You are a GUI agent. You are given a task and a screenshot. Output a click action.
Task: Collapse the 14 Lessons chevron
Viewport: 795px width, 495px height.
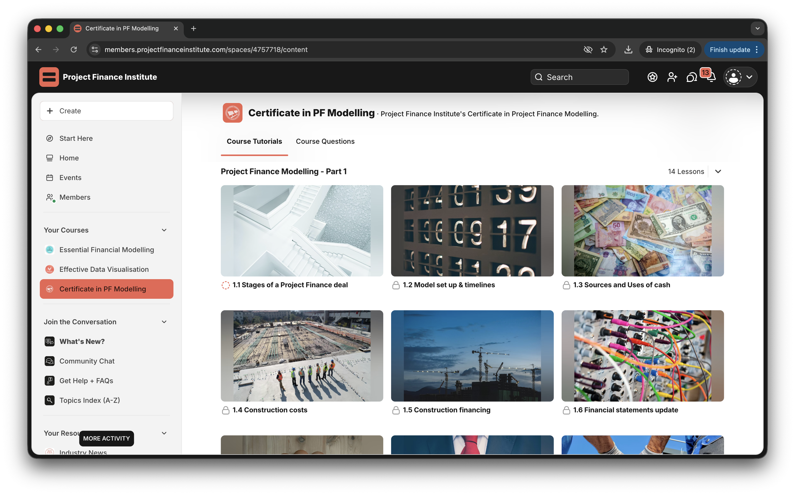pos(718,171)
